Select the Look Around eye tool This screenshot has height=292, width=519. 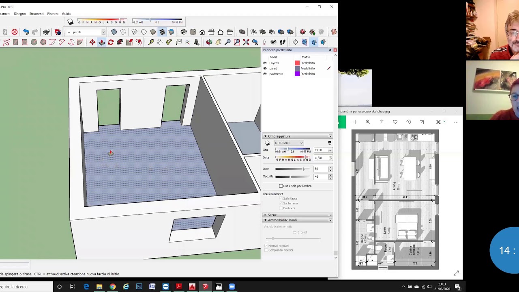pos(274,42)
